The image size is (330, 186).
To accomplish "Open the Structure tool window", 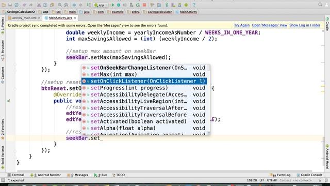I will tap(3, 51).
